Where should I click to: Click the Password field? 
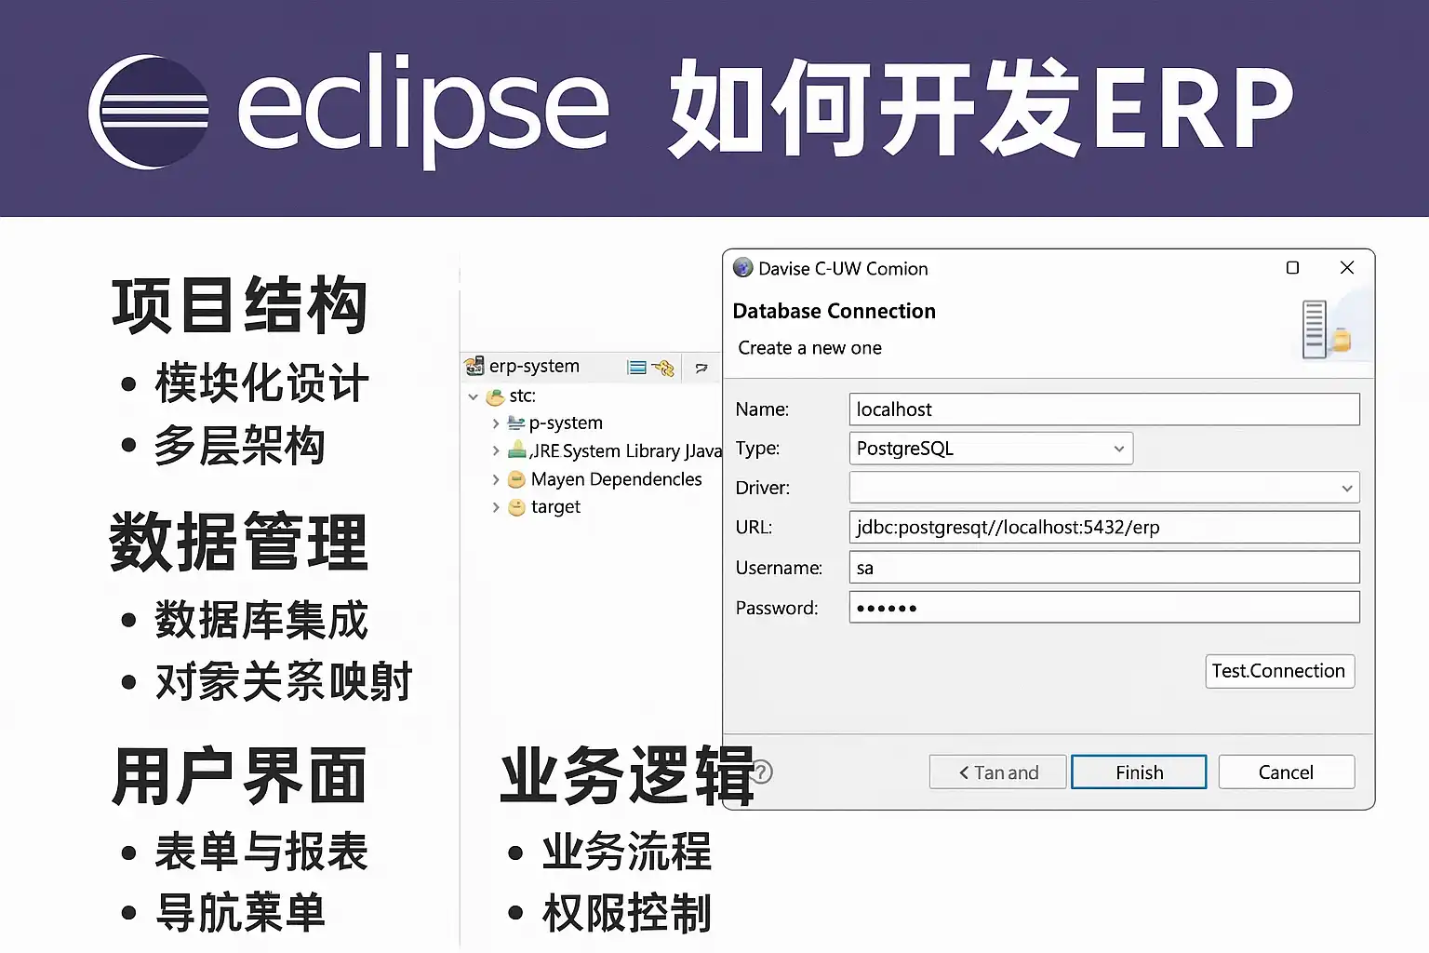1104,608
